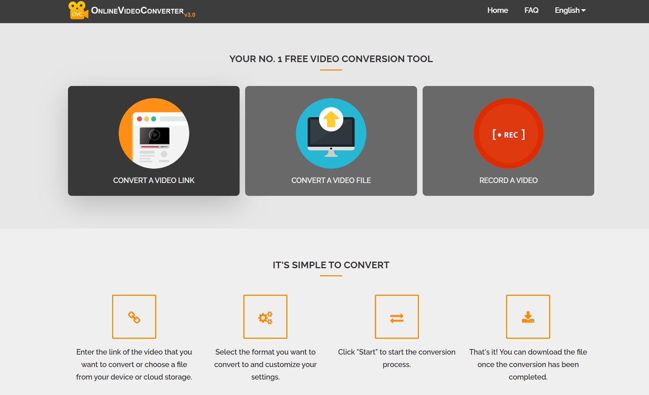This screenshot has width=649, height=395.
Task: Click the download step icon
Action: click(528, 316)
